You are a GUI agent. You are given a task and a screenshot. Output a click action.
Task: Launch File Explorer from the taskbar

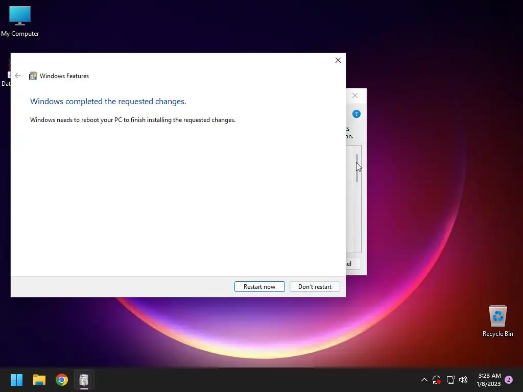[x=39, y=380]
